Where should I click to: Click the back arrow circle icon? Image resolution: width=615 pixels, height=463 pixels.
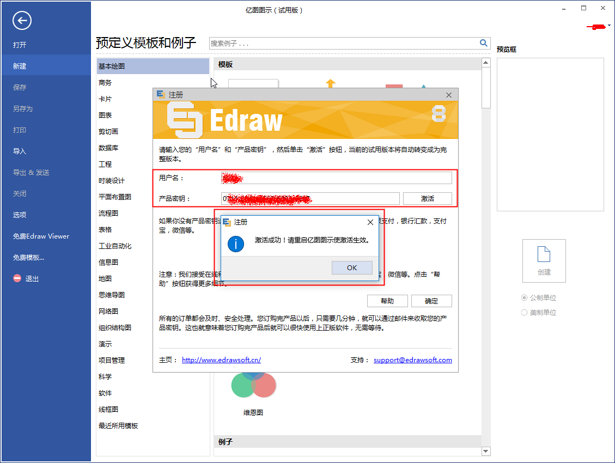pos(22,21)
